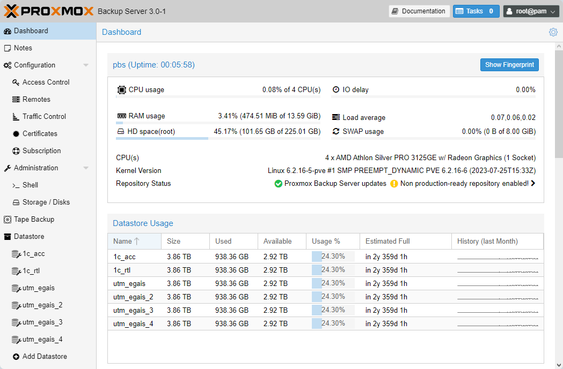
Task: Open dashboard settings gear icon
Action: tap(553, 32)
